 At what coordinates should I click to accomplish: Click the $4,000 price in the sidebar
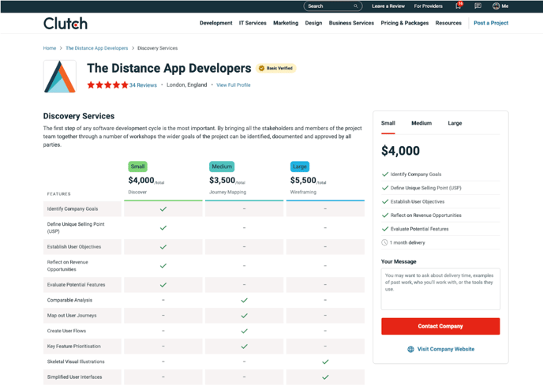point(400,151)
